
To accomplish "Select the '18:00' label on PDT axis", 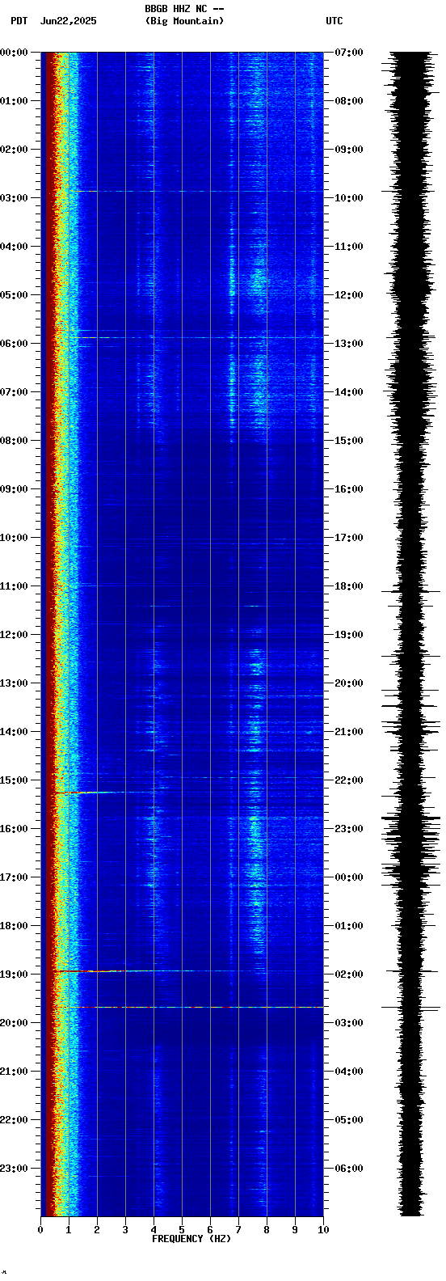I will (14, 926).
